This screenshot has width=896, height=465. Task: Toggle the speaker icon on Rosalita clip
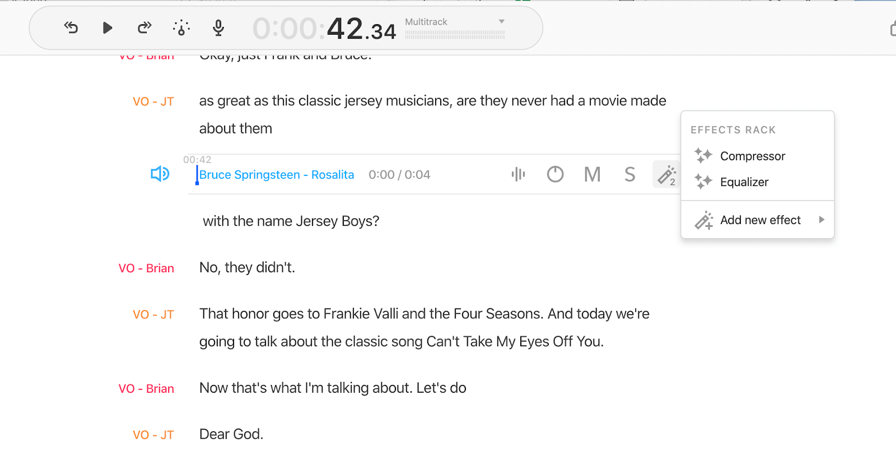(x=160, y=174)
